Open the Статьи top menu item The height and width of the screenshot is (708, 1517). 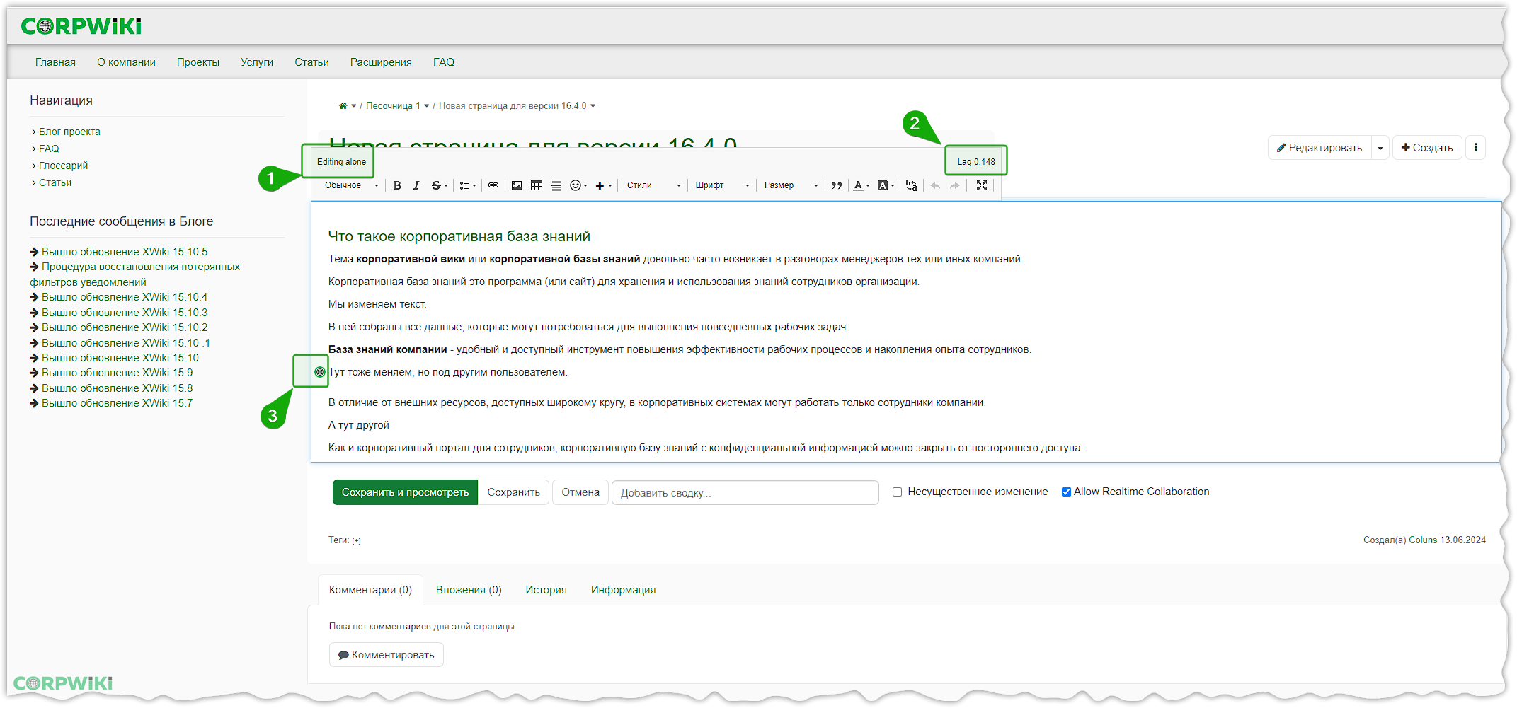311,62
